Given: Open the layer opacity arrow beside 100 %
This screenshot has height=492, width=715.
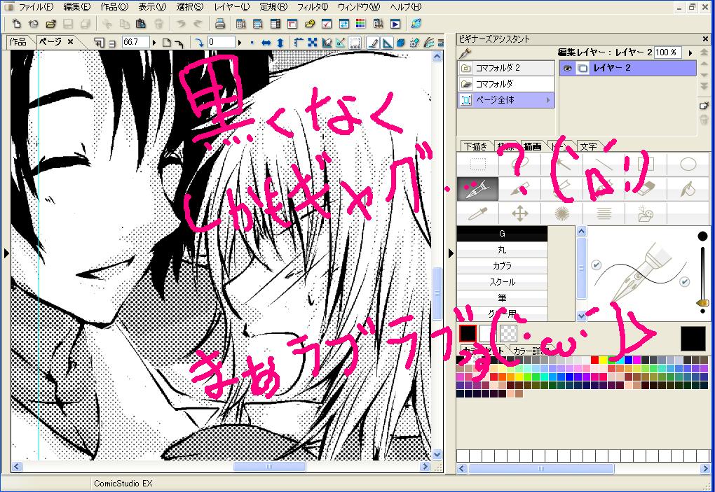Looking at the screenshot, I should pyautogui.click(x=690, y=52).
